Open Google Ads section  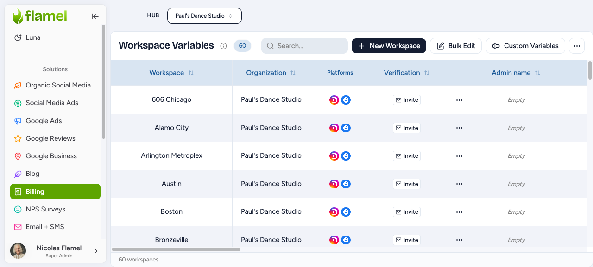(x=55, y=121)
